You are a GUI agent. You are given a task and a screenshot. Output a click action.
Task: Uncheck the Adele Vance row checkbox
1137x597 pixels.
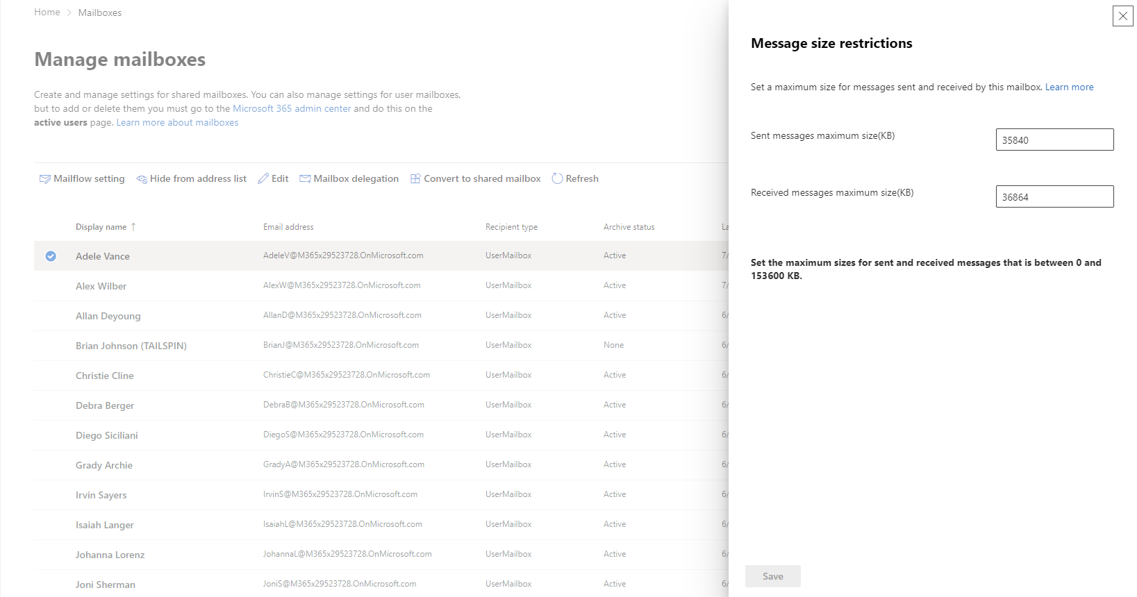pyautogui.click(x=51, y=256)
